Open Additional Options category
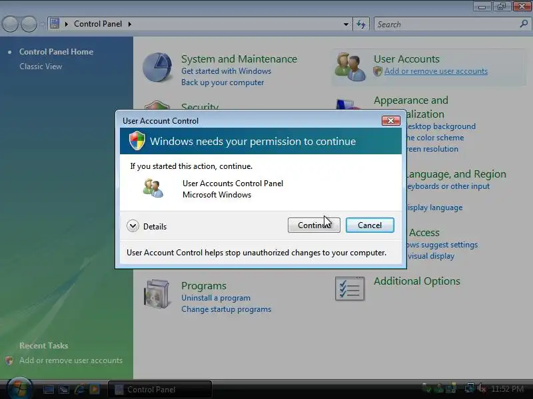This screenshot has height=399, width=533. tap(417, 281)
